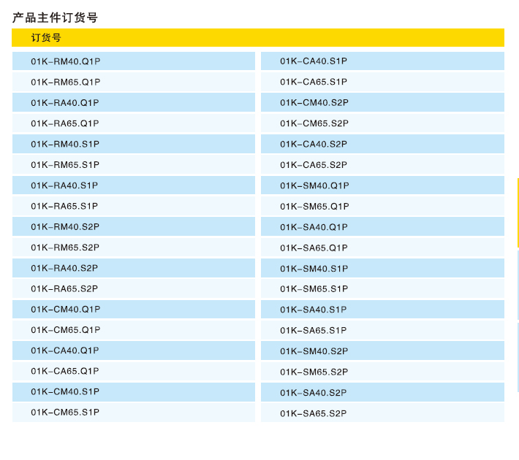Click the yellow 订货号 header bar
The width and height of the screenshot is (519, 460).
257,37
